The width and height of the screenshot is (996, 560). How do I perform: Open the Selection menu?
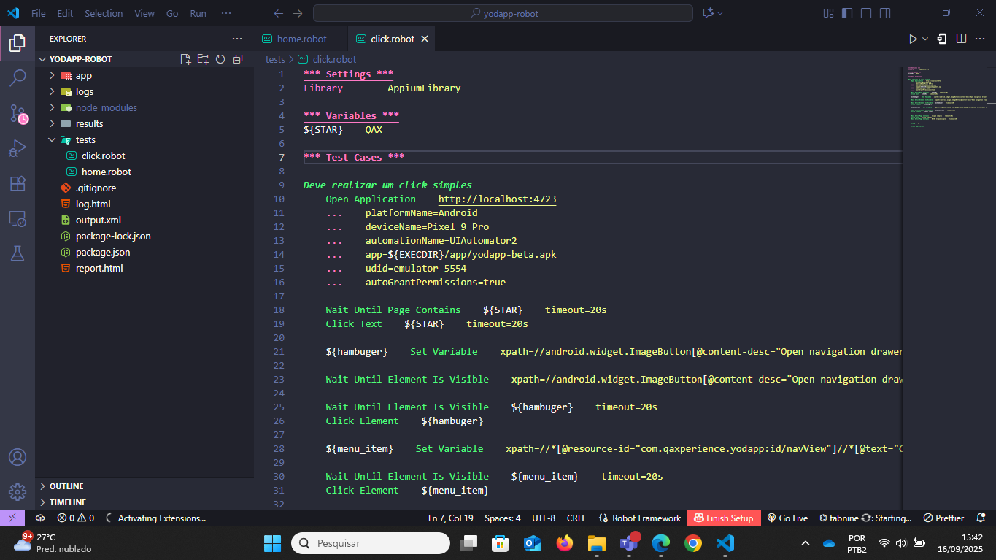tap(104, 13)
